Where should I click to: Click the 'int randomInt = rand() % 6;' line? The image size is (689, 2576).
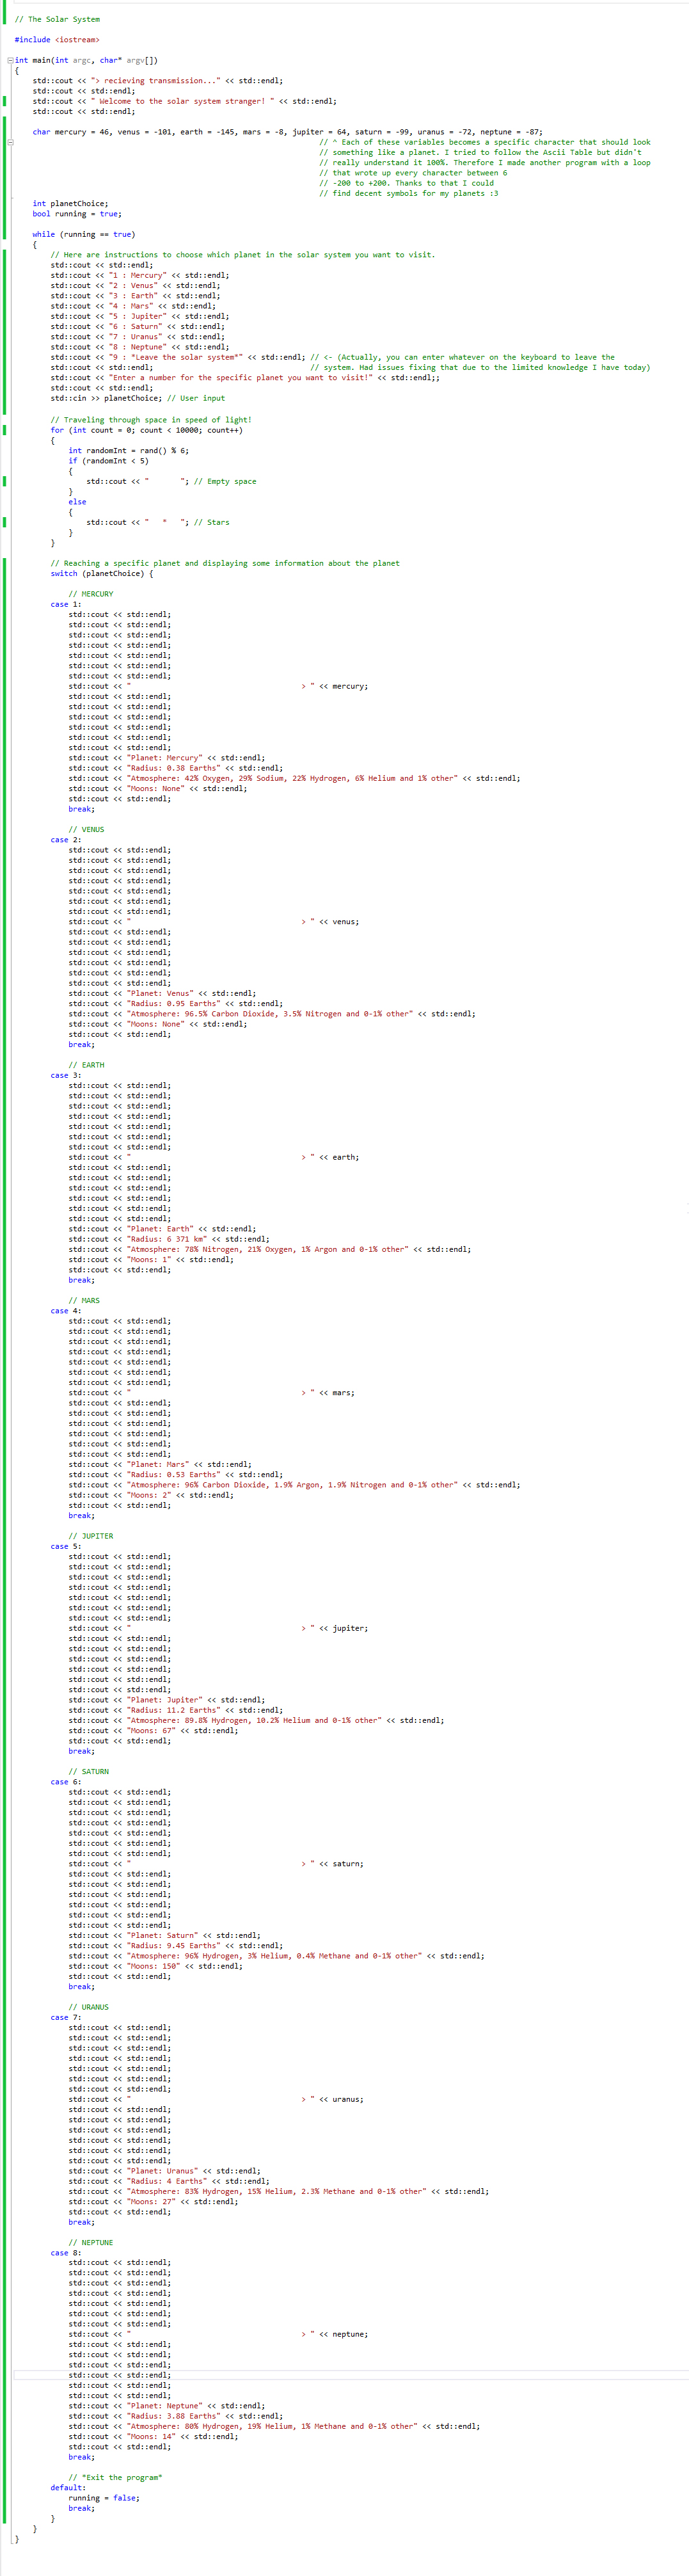click(129, 450)
